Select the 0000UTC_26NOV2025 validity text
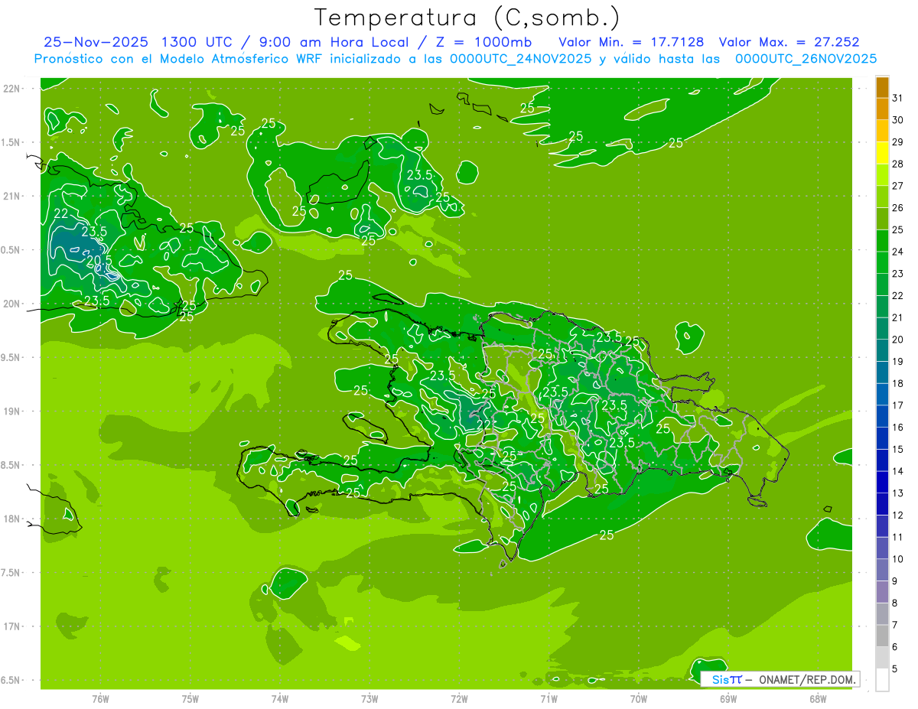Viewport: 918px width, 709px height. click(x=806, y=59)
